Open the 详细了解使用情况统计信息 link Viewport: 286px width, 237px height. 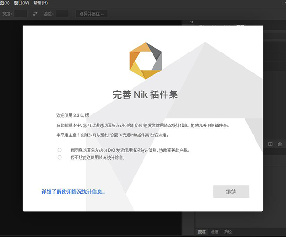click(73, 192)
